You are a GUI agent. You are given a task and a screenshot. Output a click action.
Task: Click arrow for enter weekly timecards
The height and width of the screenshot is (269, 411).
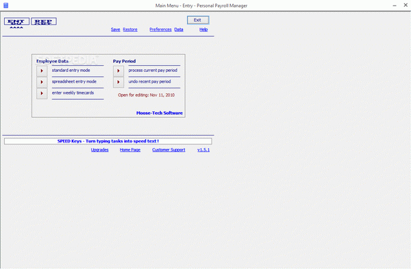tap(42, 94)
